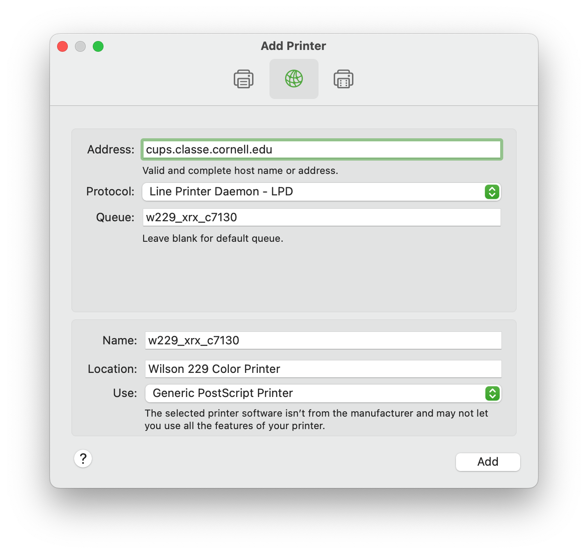The image size is (588, 554).
Task: Click "Valid and complete host name or address."
Action: [240, 170]
